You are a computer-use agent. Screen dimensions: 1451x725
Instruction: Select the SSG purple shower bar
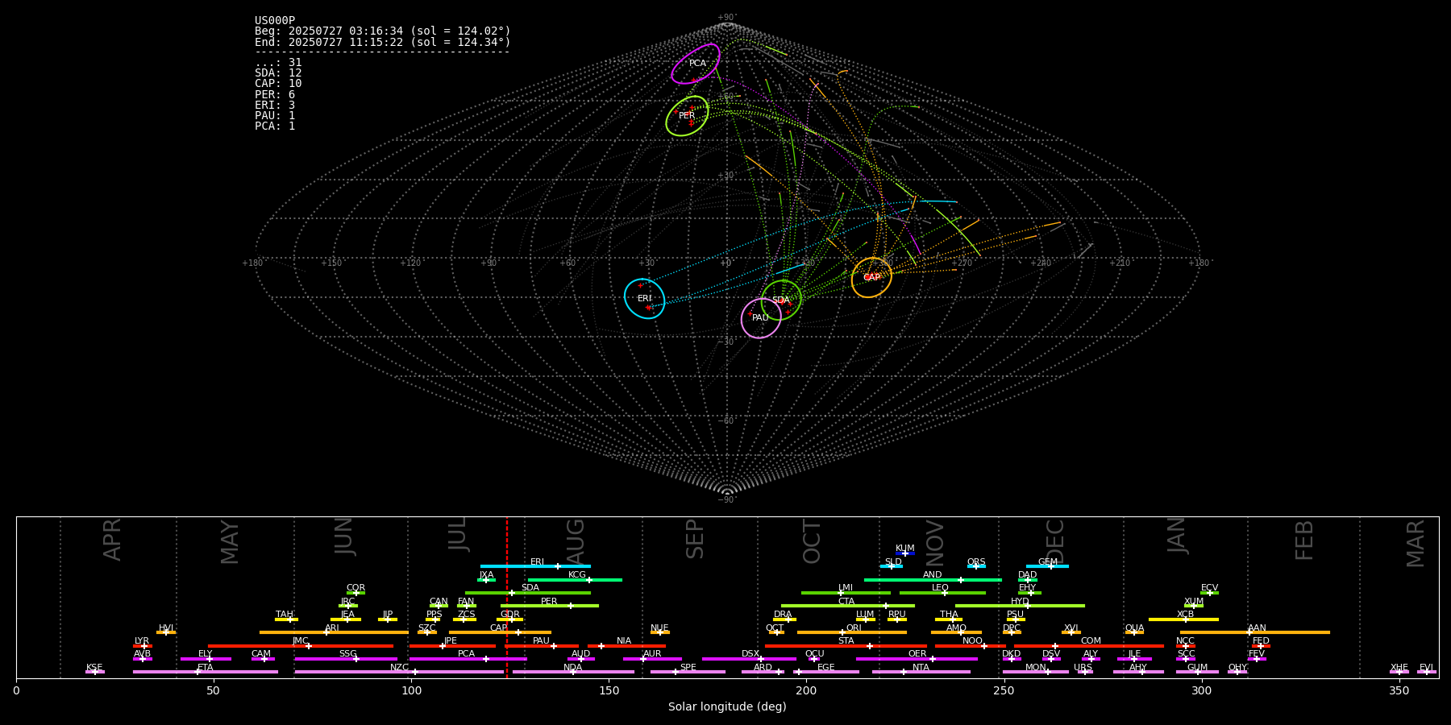point(346,659)
